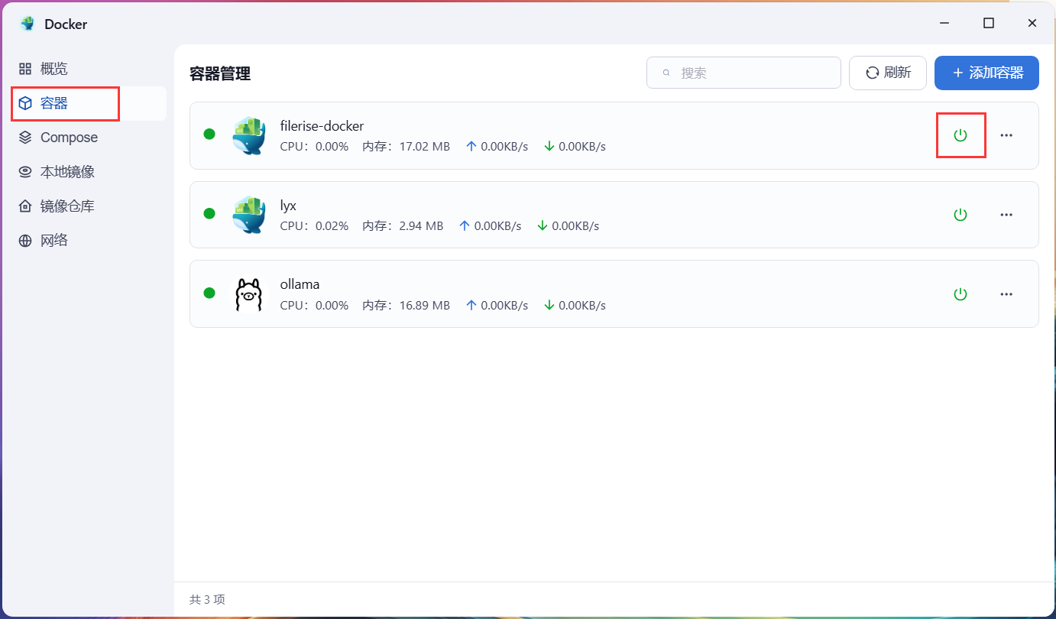Toggle power on the ollama container
The height and width of the screenshot is (619, 1056).
coord(960,293)
